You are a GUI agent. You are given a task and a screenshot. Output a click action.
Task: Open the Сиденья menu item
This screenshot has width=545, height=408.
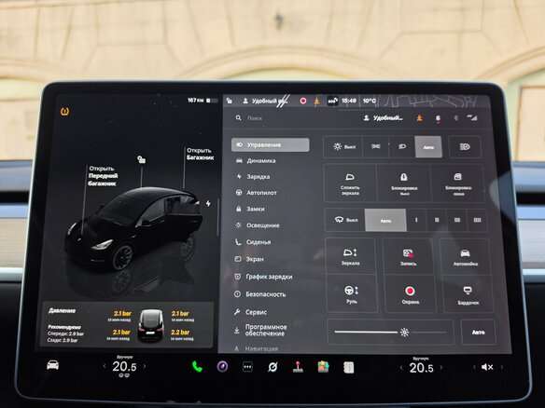coord(253,242)
